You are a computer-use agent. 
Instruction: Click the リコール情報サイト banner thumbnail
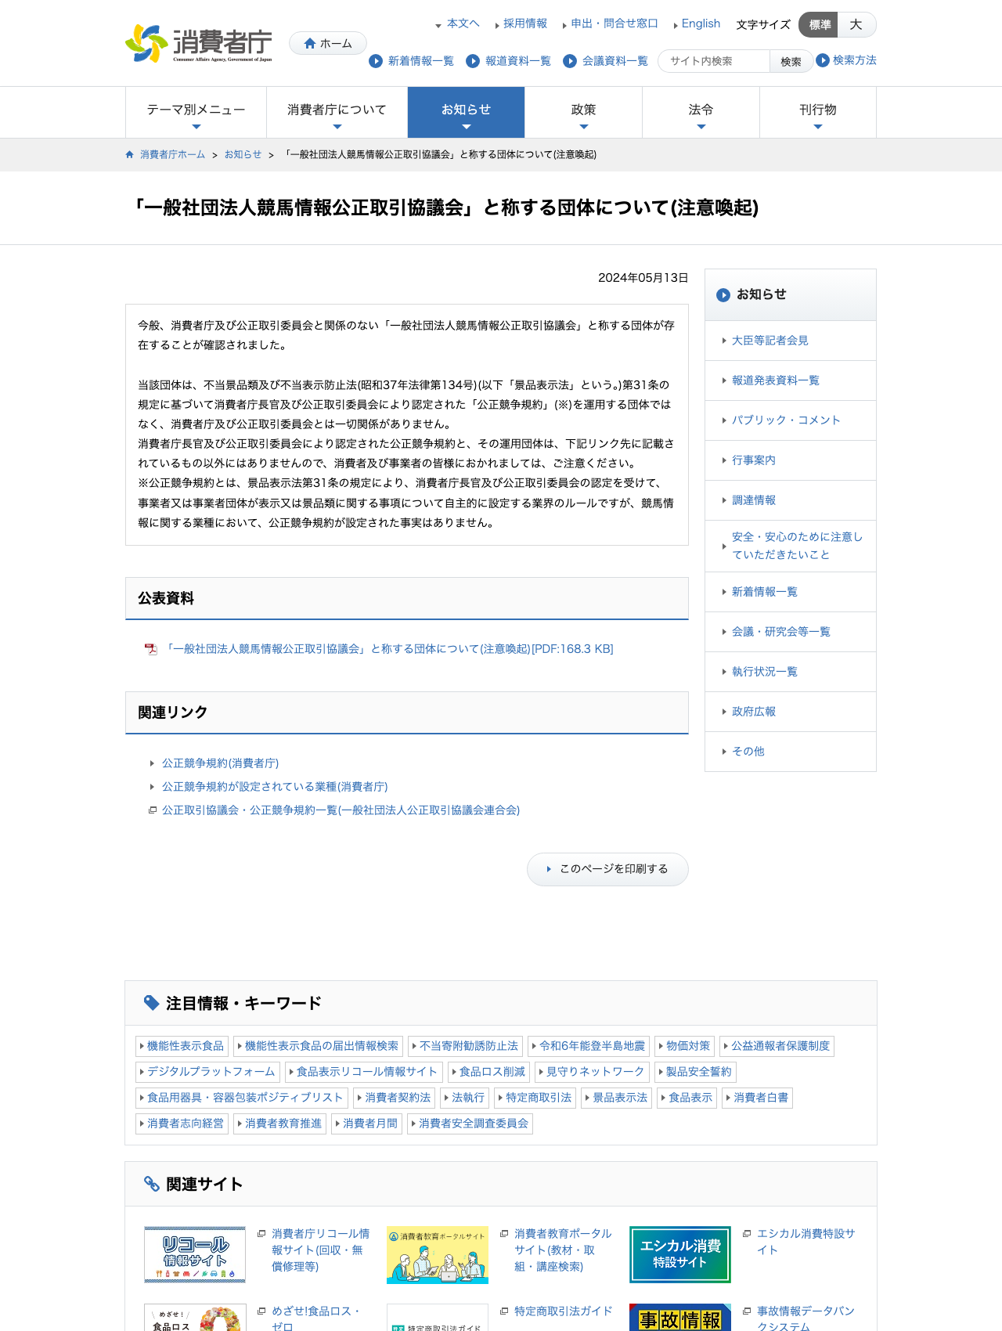(195, 1254)
